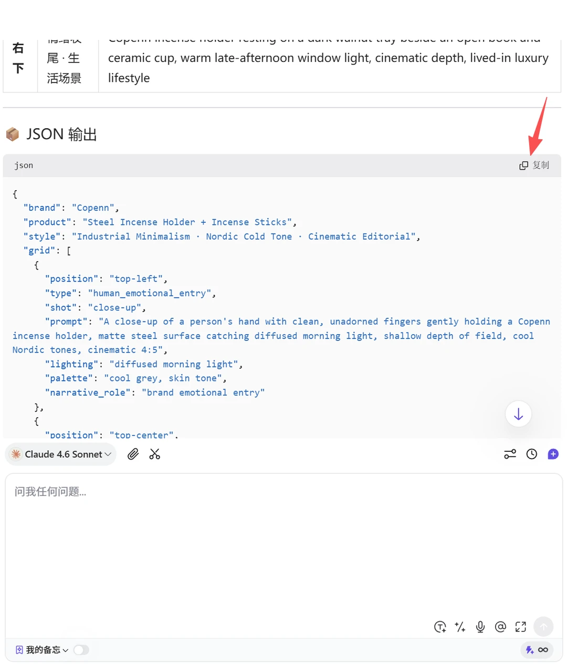This screenshot has height=664, width=567.
Task: Send the message with the up arrow button
Action: [543, 627]
